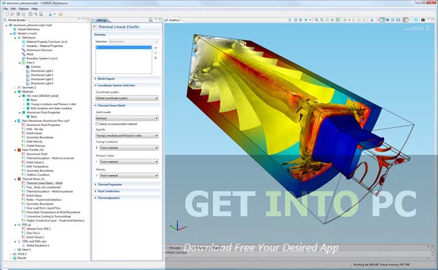Image resolution: width=438 pixels, height=270 pixels.
Task: Collapse the Model 1 tree node
Action: pyautogui.click(x=11, y=34)
